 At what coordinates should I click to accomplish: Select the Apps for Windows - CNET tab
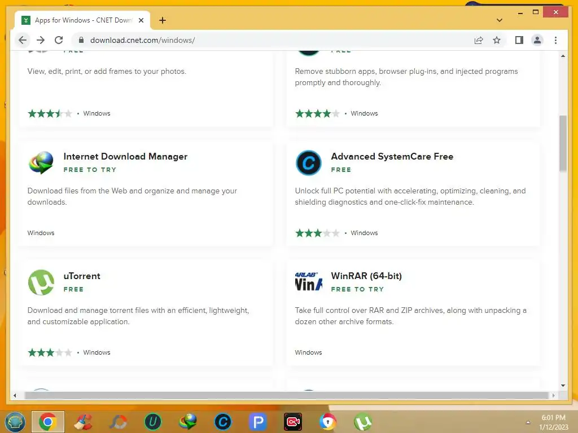[82, 20]
